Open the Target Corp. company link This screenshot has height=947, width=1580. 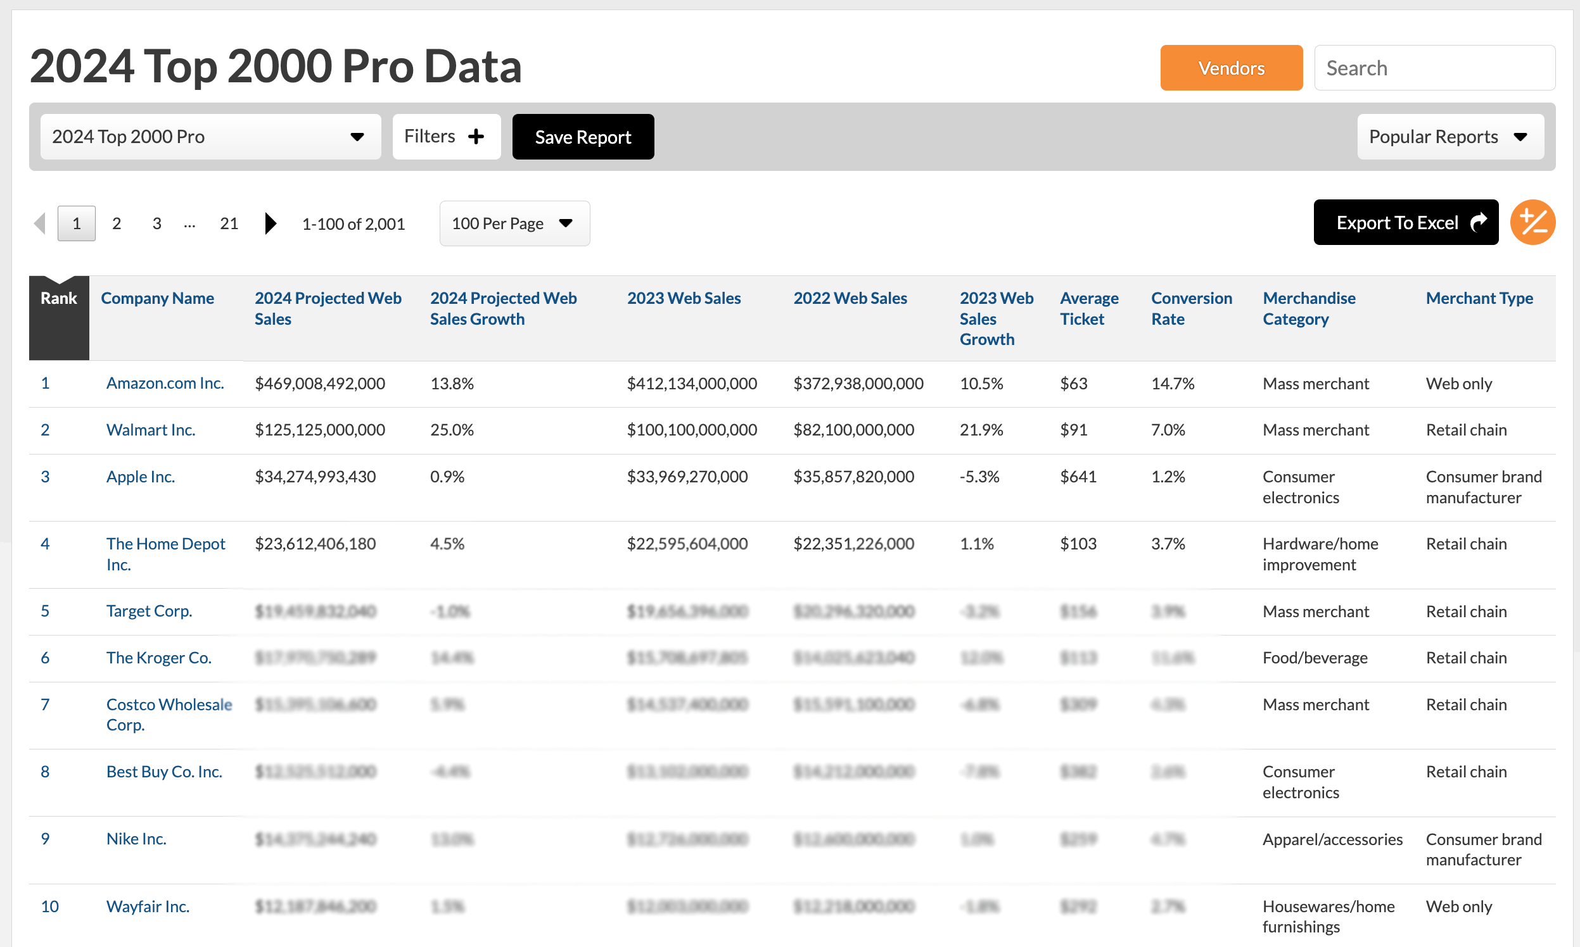149,611
